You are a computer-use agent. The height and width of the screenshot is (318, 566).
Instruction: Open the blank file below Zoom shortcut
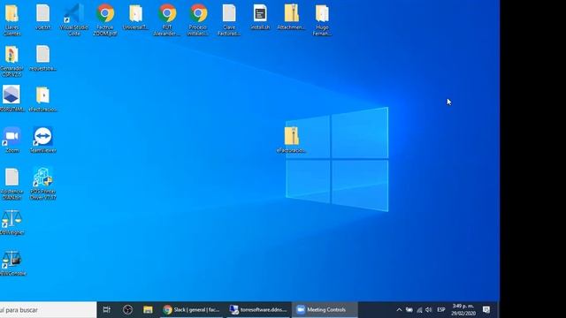(x=11, y=184)
